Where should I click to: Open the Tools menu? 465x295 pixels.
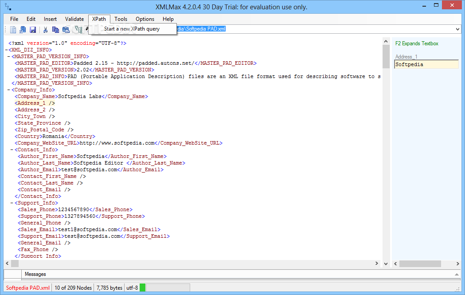tap(121, 19)
